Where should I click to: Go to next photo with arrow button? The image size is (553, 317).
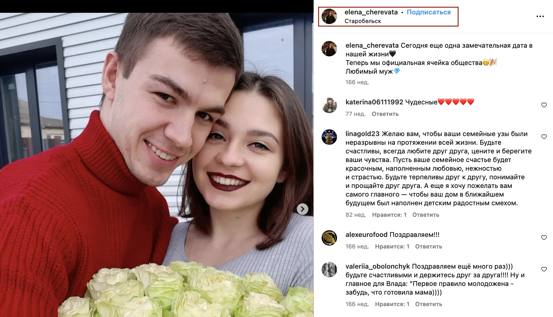click(x=302, y=209)
